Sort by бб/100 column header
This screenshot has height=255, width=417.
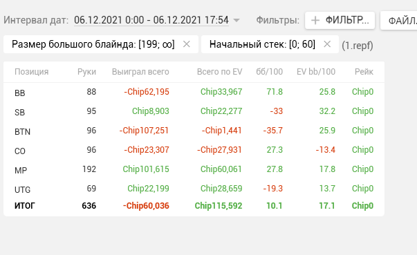[269, 72]
